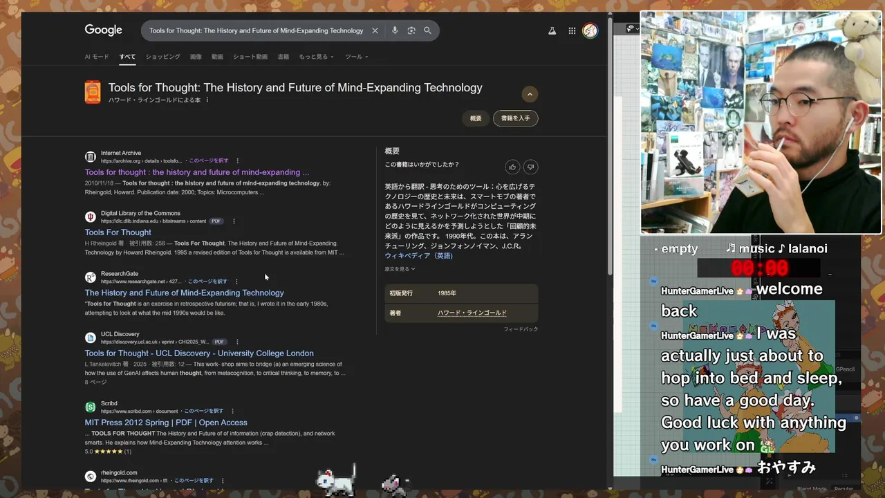Open the Google account avatar
The width and height of the screenshot is (885, 498).
590,30
